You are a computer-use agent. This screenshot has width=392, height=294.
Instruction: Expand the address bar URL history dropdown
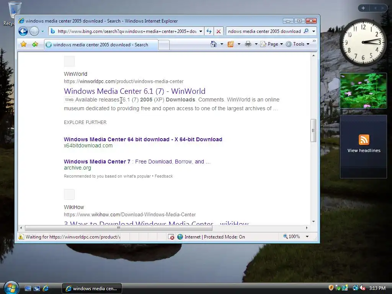[x=201, y=31]
